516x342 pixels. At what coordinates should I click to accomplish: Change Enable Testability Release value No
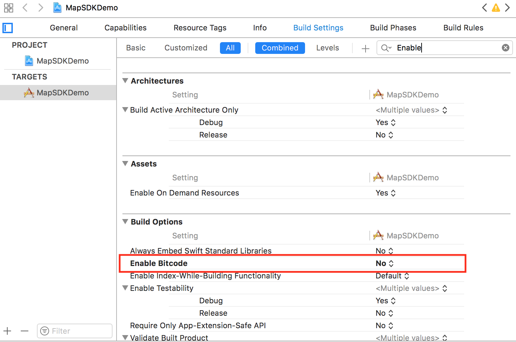pyautogui.click(x=385, y=313)
